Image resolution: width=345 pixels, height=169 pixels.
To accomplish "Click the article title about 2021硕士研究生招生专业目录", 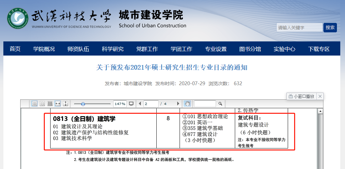I will click(172, 68).
